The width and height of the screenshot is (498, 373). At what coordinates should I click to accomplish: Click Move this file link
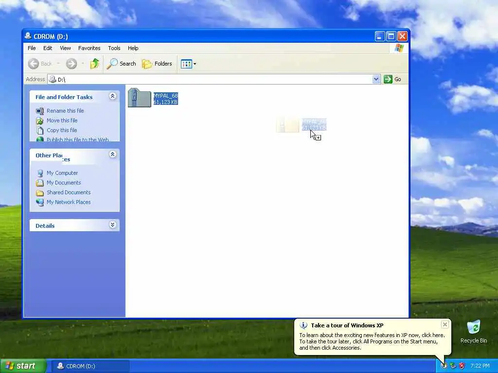click(62, 120)
